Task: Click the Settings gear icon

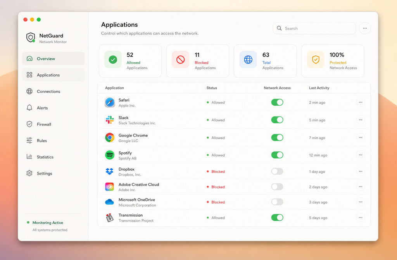Action: pos(29,173)
